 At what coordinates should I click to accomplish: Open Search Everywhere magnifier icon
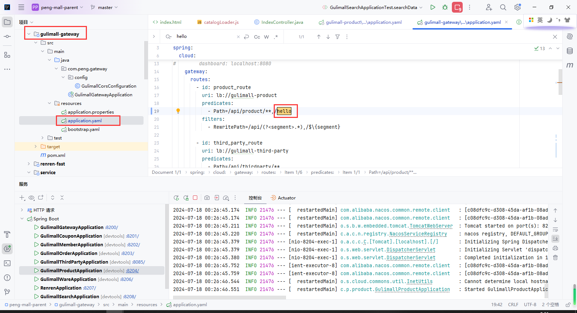coord(503,7)
